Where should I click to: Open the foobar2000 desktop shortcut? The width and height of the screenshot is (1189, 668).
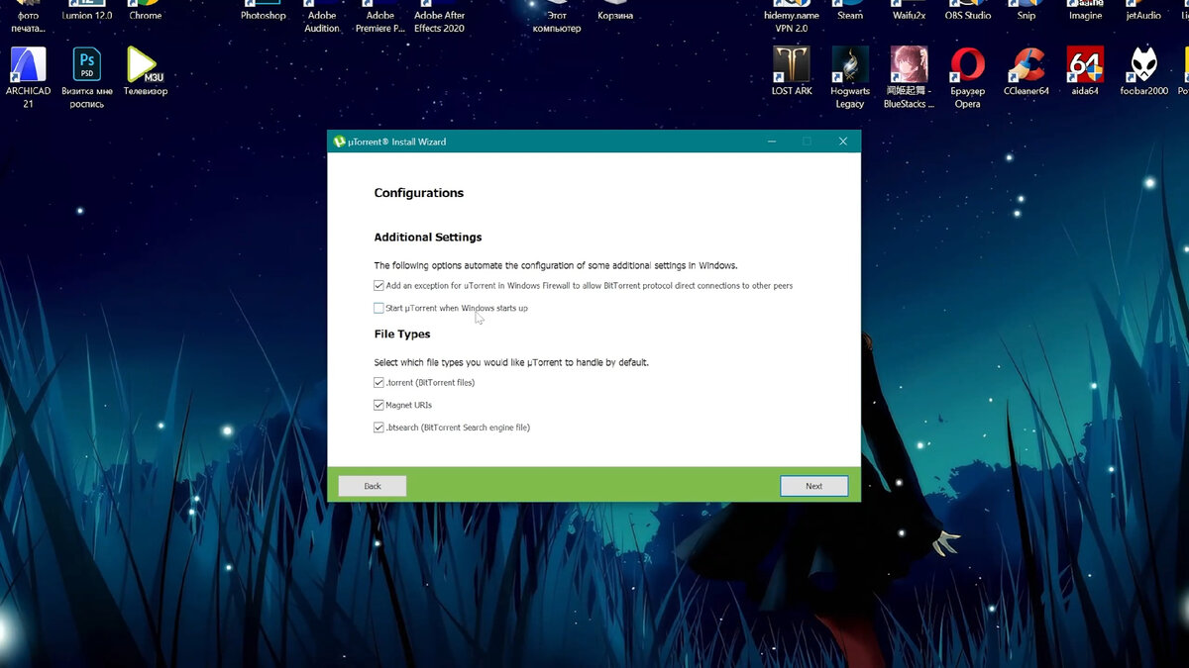point(1144,71)
